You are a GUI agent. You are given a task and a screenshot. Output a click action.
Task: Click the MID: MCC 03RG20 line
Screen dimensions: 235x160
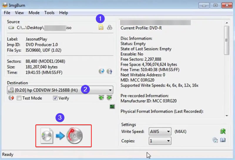pos(137,80)
